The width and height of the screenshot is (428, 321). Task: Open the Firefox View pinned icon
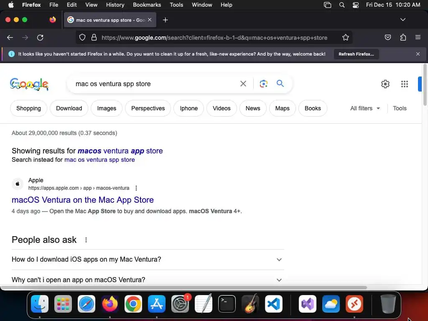point(53,20)
